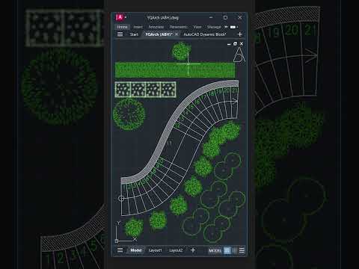Viewport: 359px width, 269px height.
Task: Switch to the Model layout tab
Action: point(136,250)
